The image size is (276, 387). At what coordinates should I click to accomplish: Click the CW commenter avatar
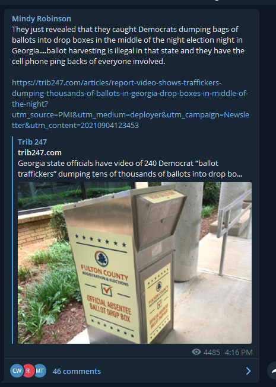tap(16, 371)
